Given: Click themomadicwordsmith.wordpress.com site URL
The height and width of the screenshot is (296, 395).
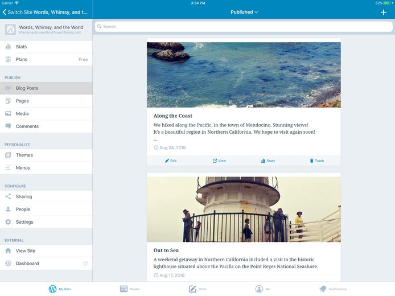Looking at the screenshot, I should pyautogui.click(x=50, y=32).
